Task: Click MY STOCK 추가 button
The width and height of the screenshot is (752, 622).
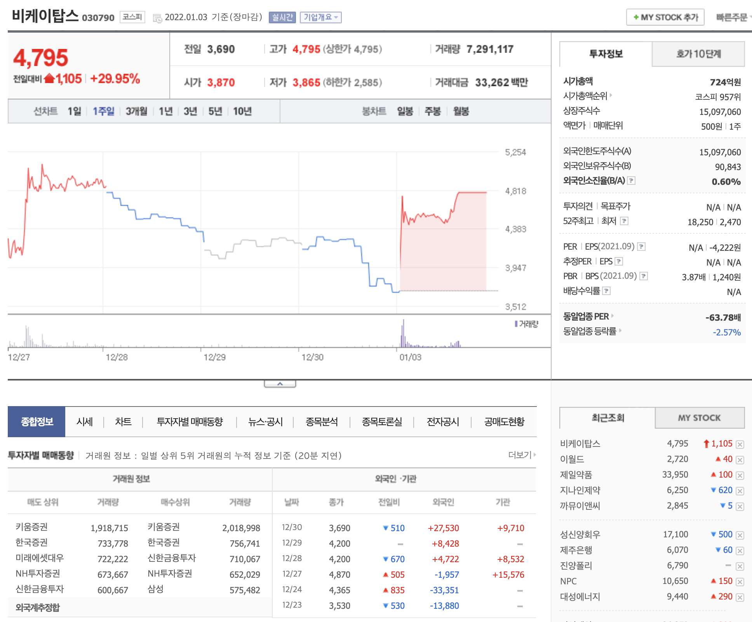Action: coord(665,17)
